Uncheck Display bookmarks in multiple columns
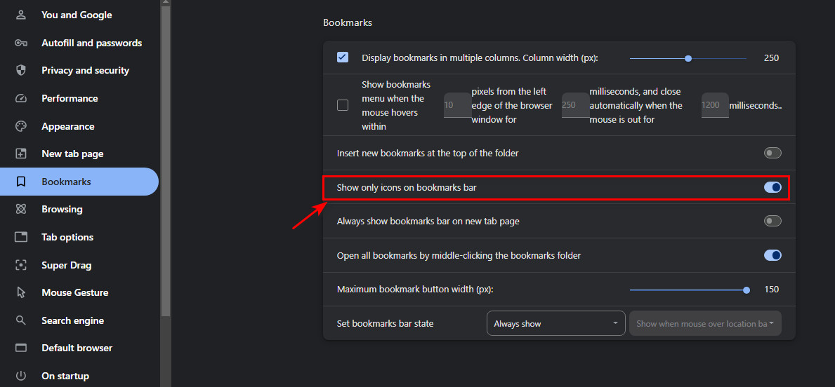Viewport: 835px width, 387px height. (x=343, y=57)
